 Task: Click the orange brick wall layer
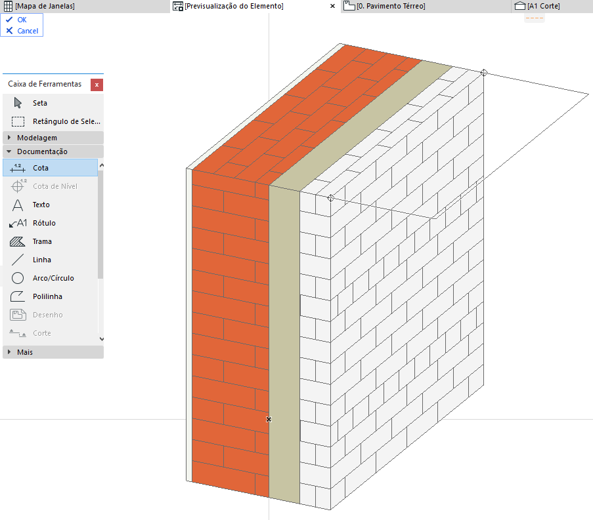(x=231, y=332)
